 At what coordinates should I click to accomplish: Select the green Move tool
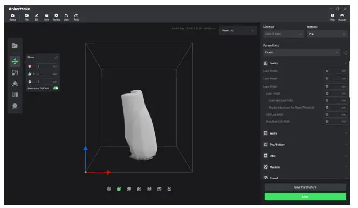pyautogui.click(x=15, y=62)
